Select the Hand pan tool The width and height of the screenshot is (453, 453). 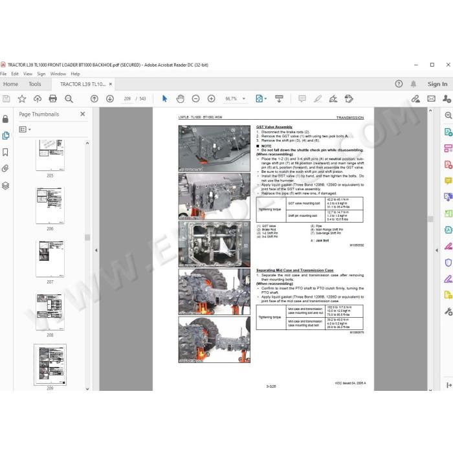pos(181,99)
